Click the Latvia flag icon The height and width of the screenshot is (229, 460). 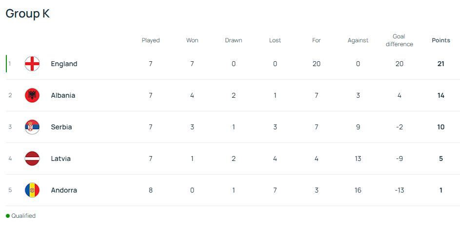(x=32, y=159)
